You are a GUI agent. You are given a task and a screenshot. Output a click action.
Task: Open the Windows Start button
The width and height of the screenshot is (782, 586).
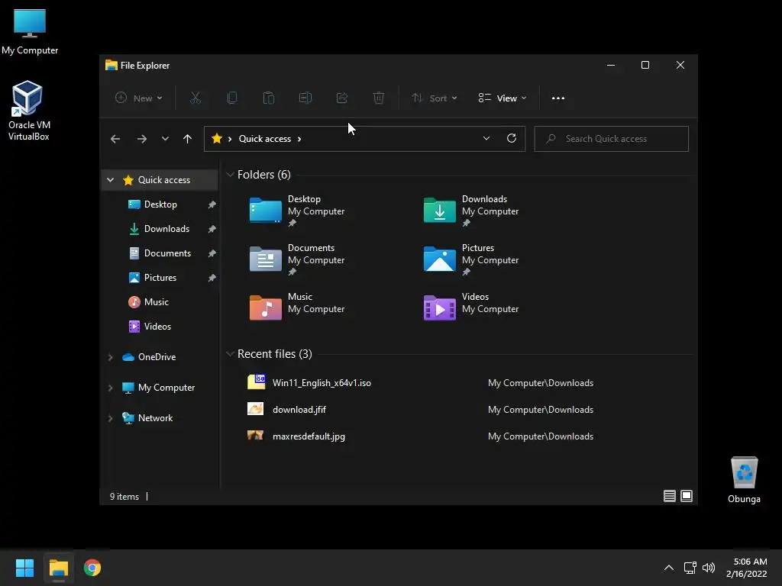24,568
